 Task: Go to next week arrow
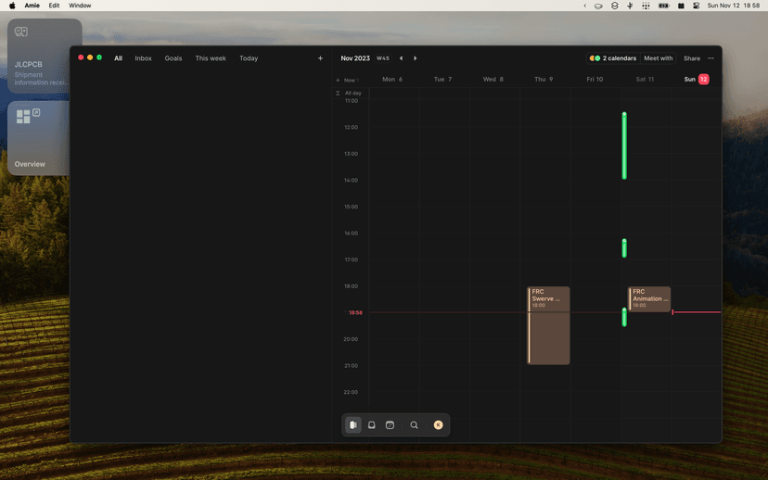[x=416, y=58]
